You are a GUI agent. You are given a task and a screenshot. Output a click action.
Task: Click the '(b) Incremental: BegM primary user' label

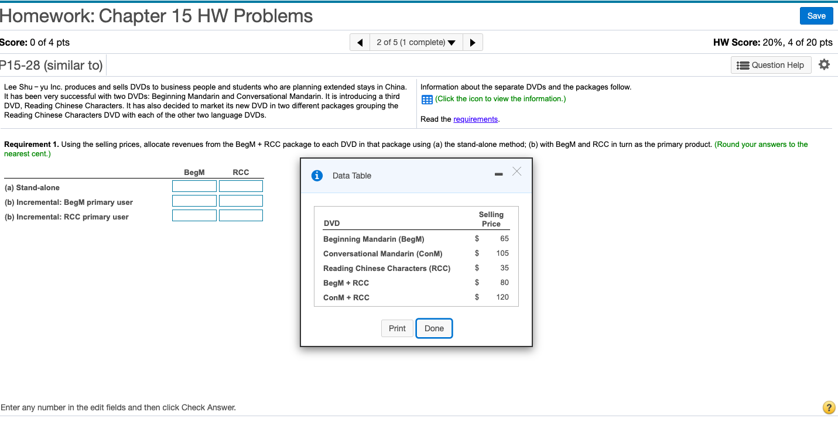pyautogui.click(x=69, y=202)
